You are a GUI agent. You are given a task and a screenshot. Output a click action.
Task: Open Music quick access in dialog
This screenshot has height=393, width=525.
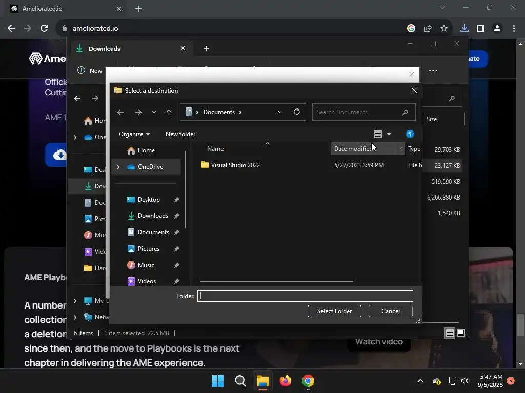point(146,265)
